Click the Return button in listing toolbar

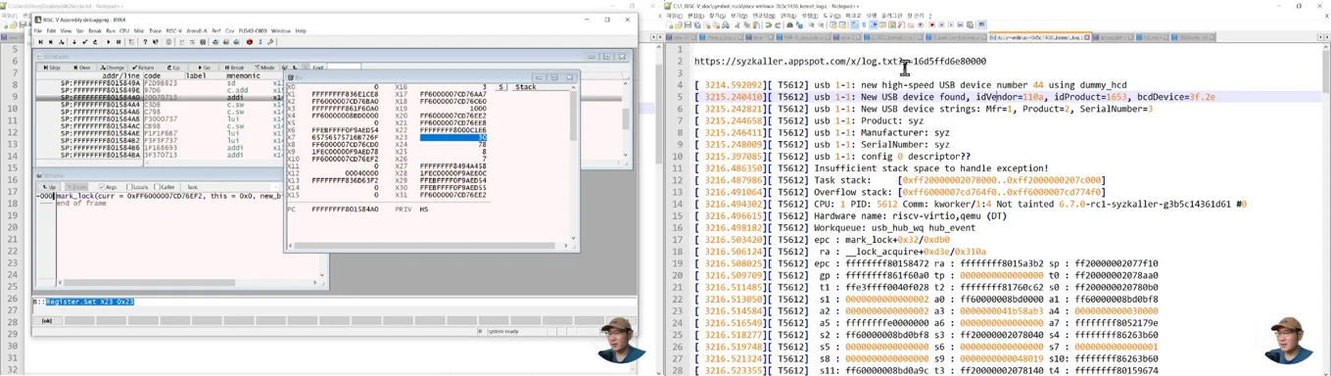click(142, 68)
